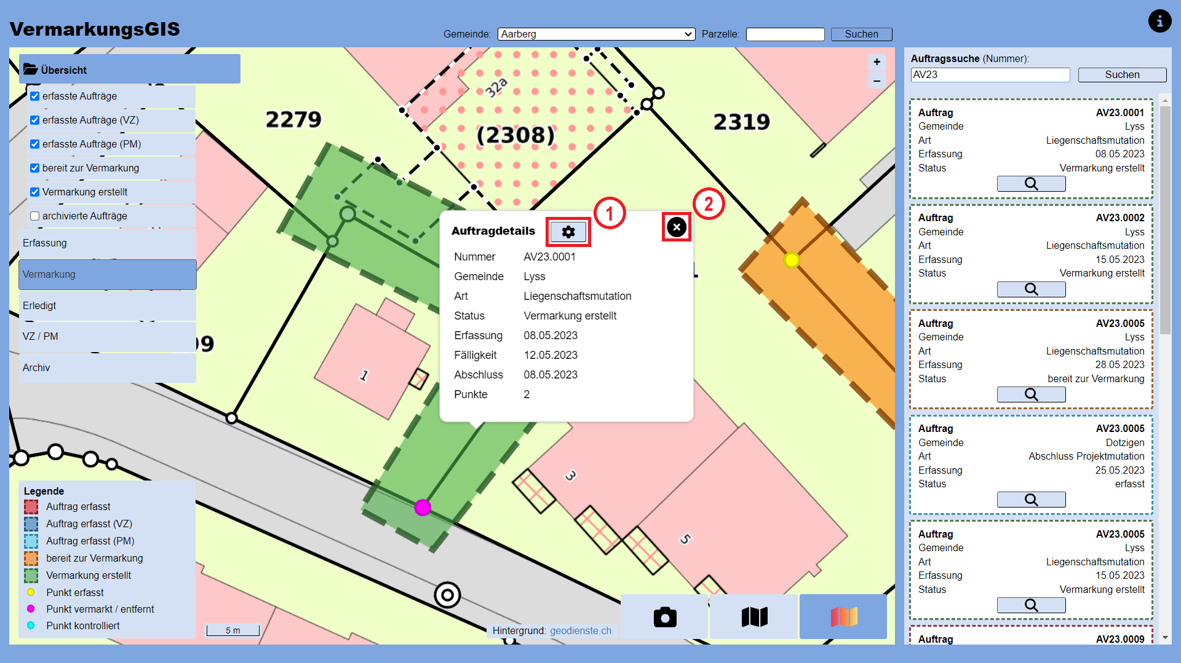Enable archivierte Aufträge display
This screenshot has height=663, width=1181.
point(34,216)
